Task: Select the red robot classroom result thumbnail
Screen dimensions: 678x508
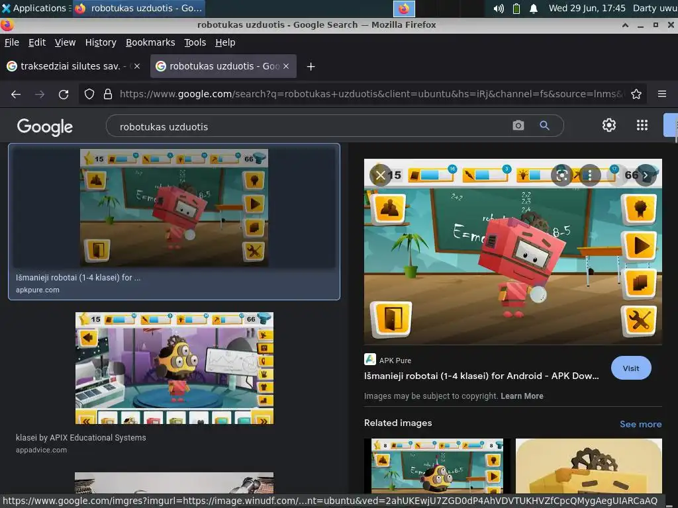Action: click(x=174, y=207)
